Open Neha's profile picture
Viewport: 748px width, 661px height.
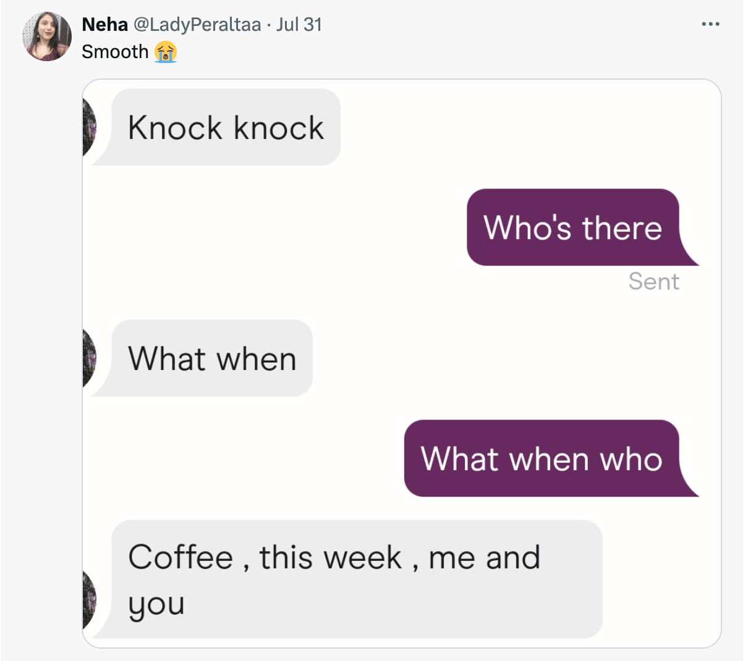coord(47,36)
